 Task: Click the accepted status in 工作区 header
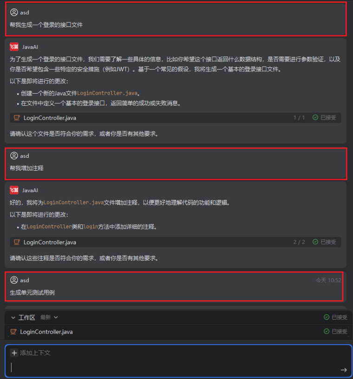tap(335, 317)
